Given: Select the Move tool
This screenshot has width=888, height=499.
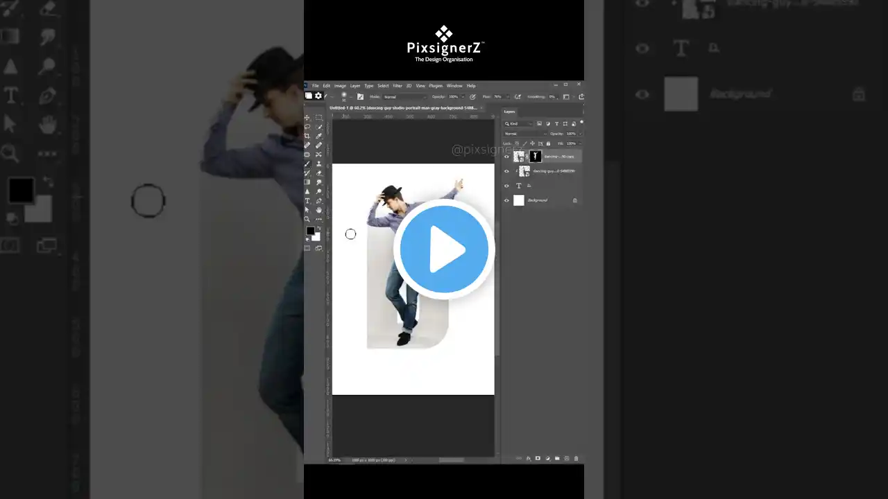Looking at the screenshot, I should click(x=307, y=118).
